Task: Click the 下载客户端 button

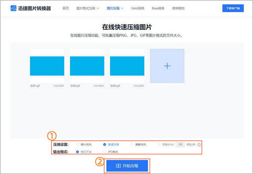Action: pyautogui.click(x=233, y=8)
